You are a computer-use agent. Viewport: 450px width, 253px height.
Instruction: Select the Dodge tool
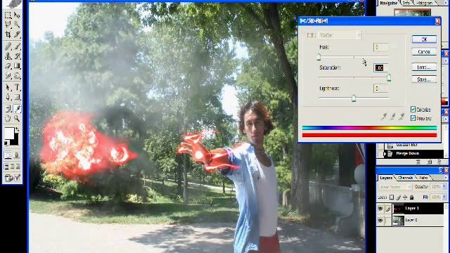[x=17, y=76]
